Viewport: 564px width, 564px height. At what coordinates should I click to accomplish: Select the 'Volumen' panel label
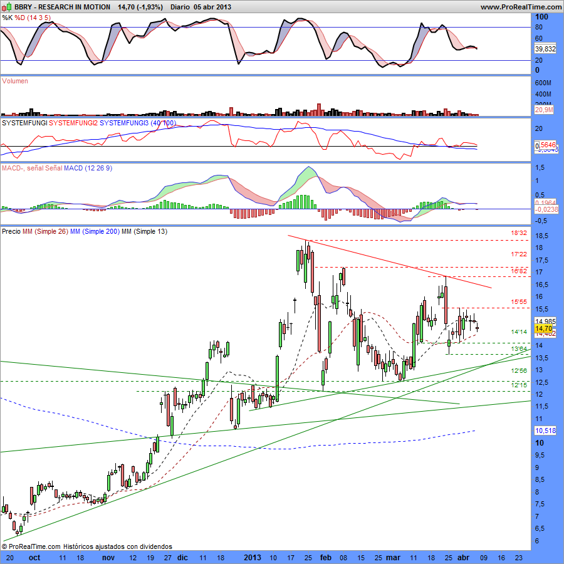pyautogui.click(x=15, y=81)
